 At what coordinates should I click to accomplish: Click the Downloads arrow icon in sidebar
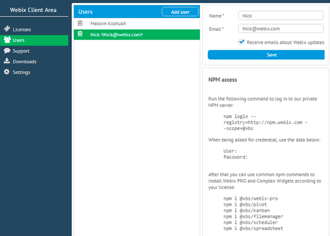click(7, 61)
